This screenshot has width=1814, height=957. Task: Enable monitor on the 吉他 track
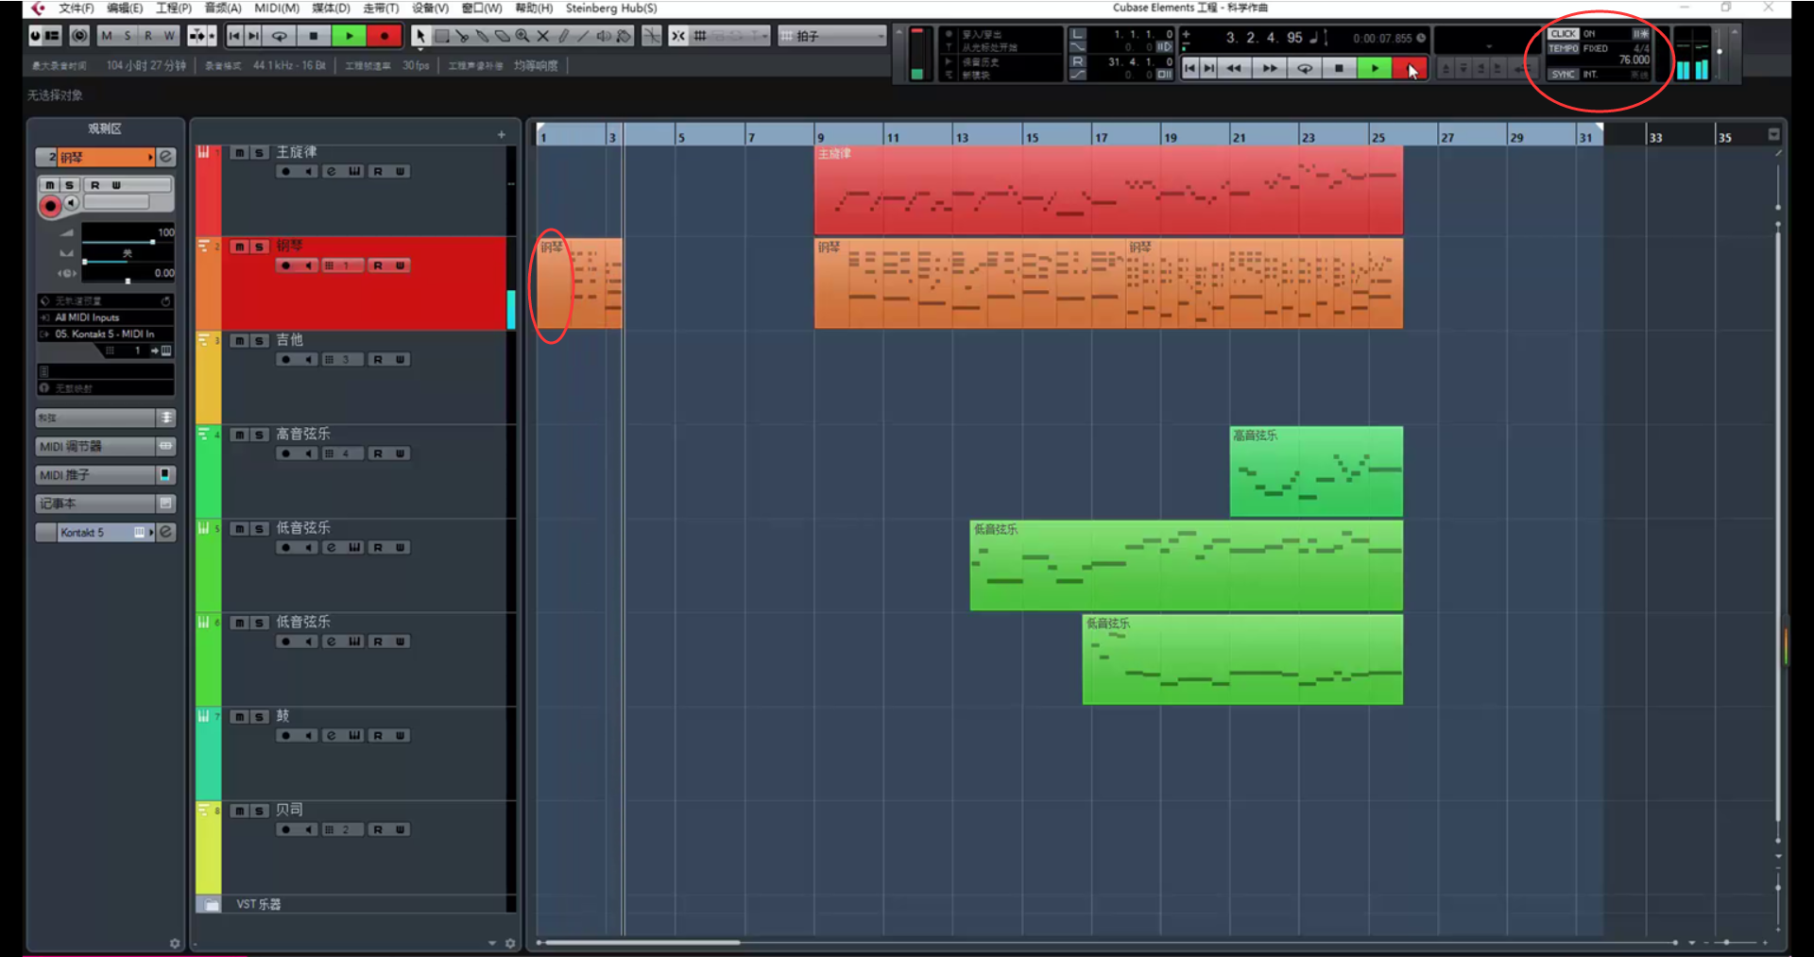click(x=308, y=359)
